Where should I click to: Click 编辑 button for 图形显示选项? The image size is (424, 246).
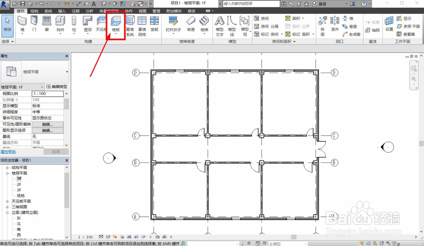47,131
